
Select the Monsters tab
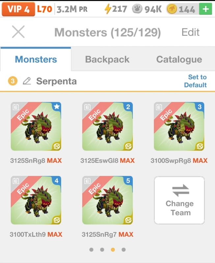click(36, 60)
